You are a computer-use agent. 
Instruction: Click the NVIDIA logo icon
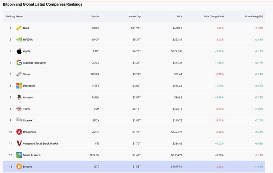click(19, 40)
